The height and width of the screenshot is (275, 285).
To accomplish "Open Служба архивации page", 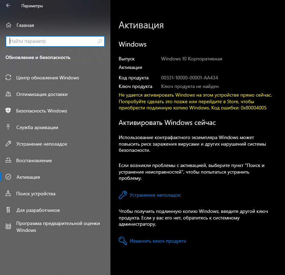I will [x=37, y=127].
